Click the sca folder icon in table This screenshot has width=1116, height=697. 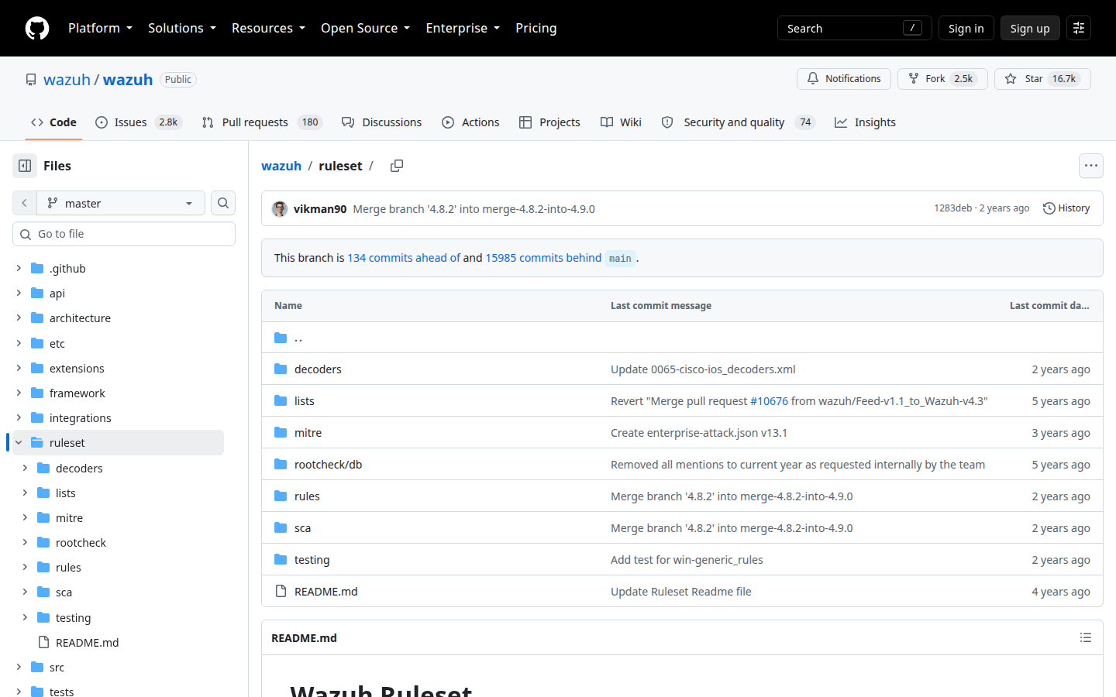281,528
